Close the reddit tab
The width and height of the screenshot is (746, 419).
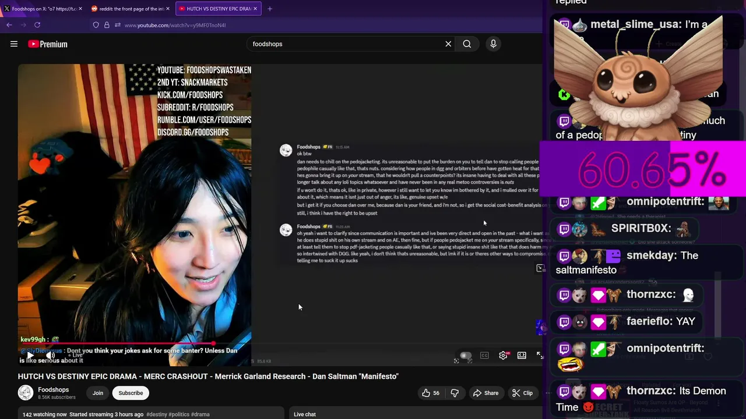(167, 9)
